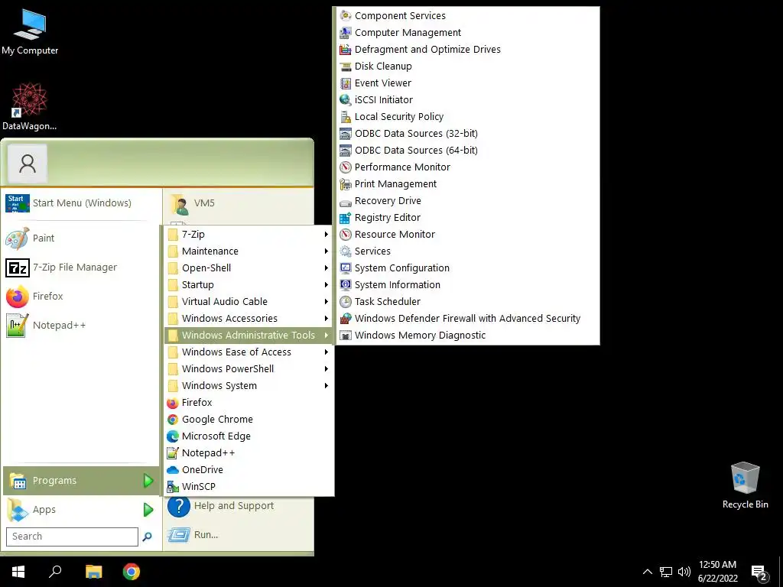Open Recovery Drive tool
This screenshot has width=783, height=587.
pyautogui.click(x=467, y=201)
